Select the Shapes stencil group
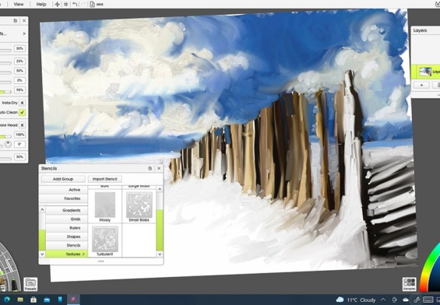 pyautogui.click(x=66, y=237)
